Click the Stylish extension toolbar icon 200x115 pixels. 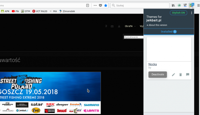[191, 5]
